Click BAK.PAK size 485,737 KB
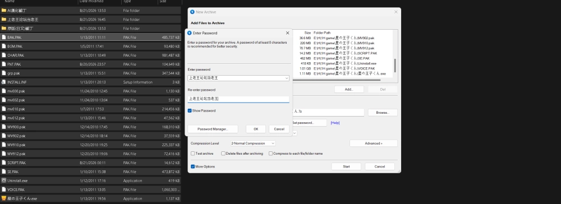561x204 pixels. pyautogui.click(x=171, y=37)
